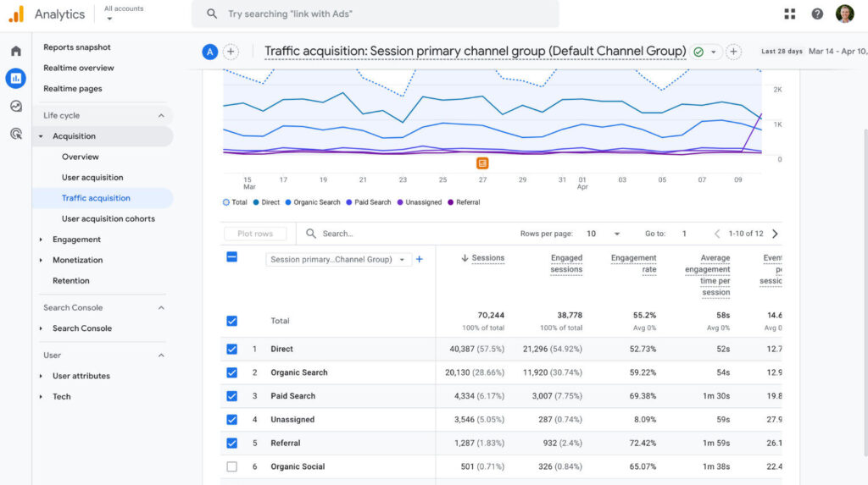Open User acquisition report

(x=92, y=178)
